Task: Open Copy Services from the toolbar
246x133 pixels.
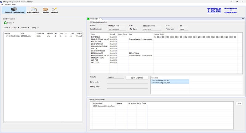Action: coord(33,10)
